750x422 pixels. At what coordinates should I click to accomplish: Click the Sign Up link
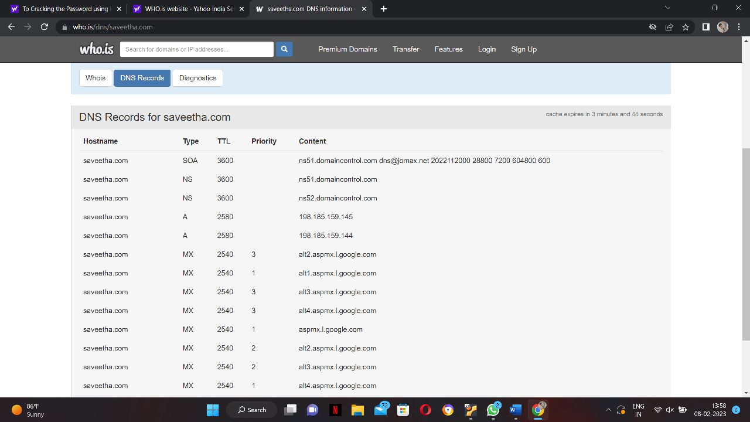[x=523, y=49]
